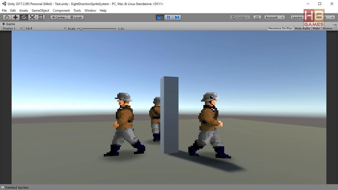The width and height of the screenshot is (338, 190).
Task: Click the right soldier sprite
Action: pos(209,125)
